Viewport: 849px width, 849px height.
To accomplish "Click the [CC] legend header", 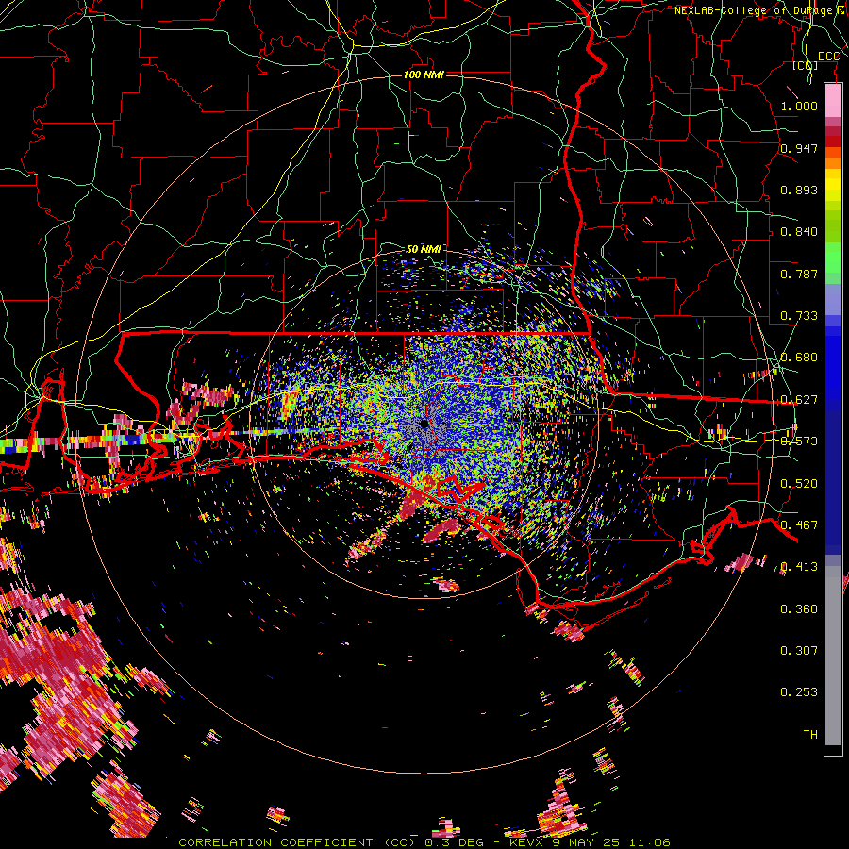I will point(805,65).
